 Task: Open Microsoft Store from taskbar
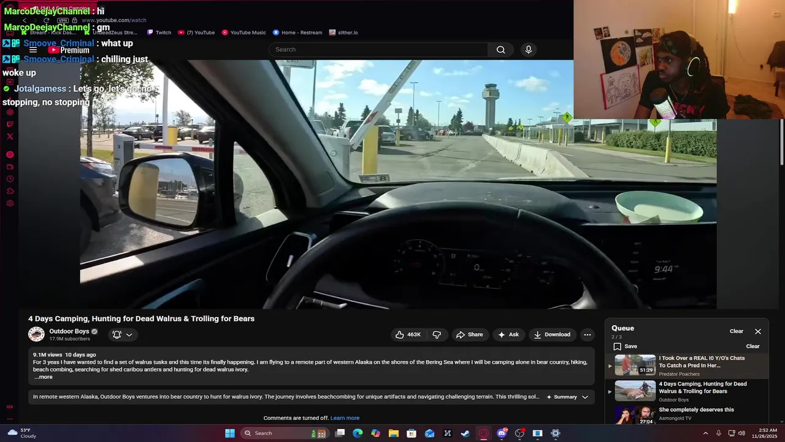pos(412,433)
